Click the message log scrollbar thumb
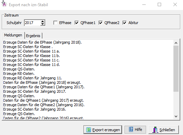 pyautogui.click(x=176, y=69)
